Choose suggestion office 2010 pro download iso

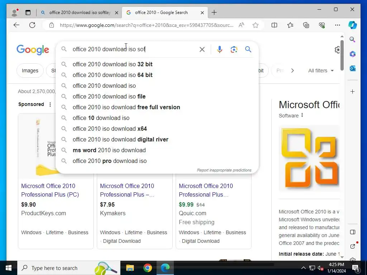coord(157,161)
